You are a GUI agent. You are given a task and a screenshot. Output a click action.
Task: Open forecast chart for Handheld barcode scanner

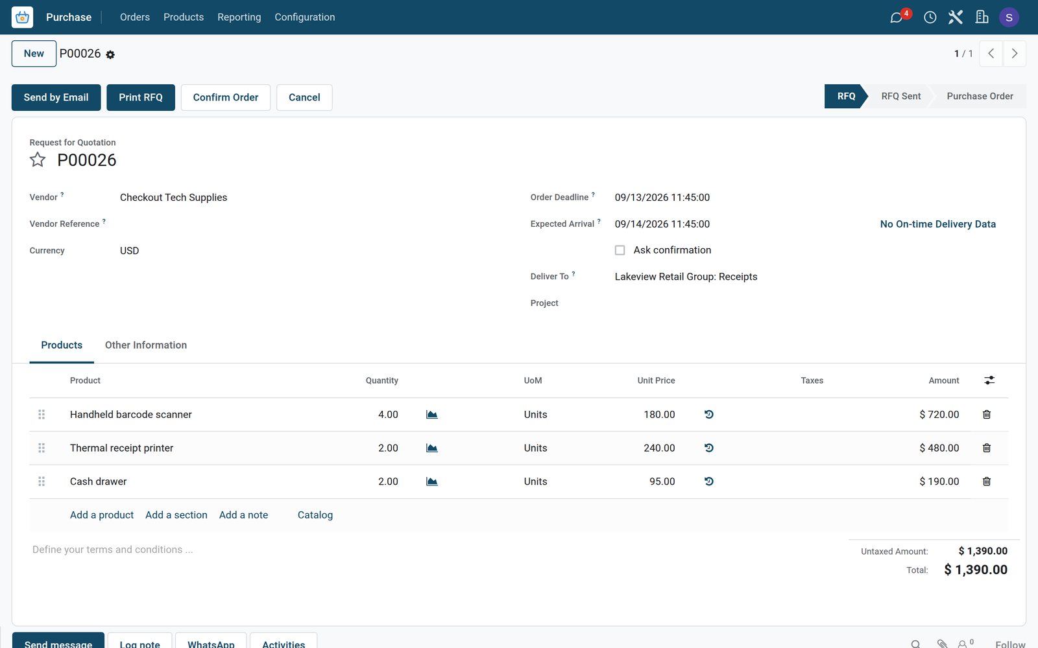point(432,415)
